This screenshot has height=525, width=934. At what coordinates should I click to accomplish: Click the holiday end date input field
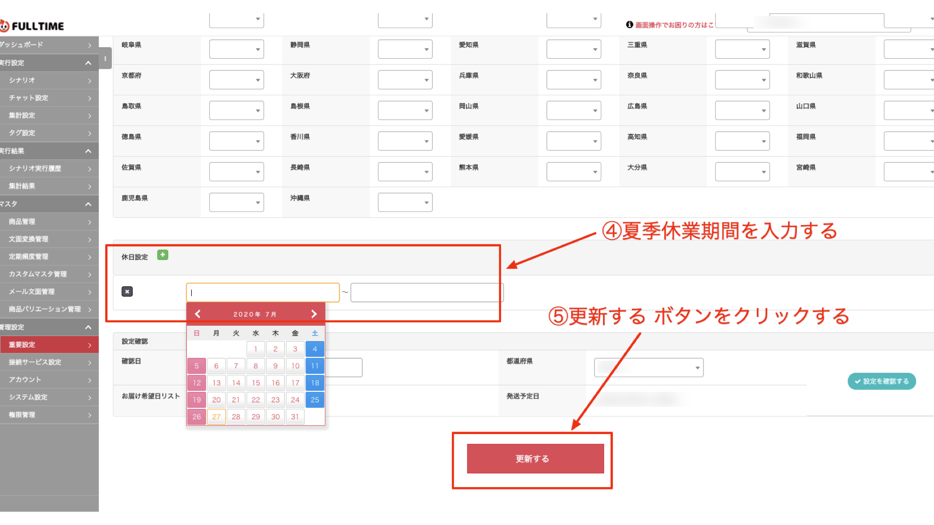427,293
